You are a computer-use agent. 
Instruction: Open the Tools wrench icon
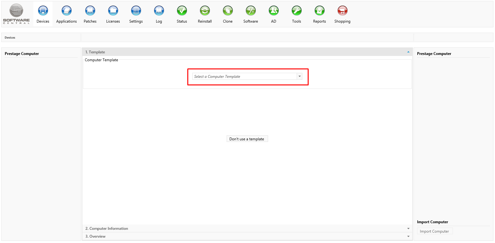(296, 11)
